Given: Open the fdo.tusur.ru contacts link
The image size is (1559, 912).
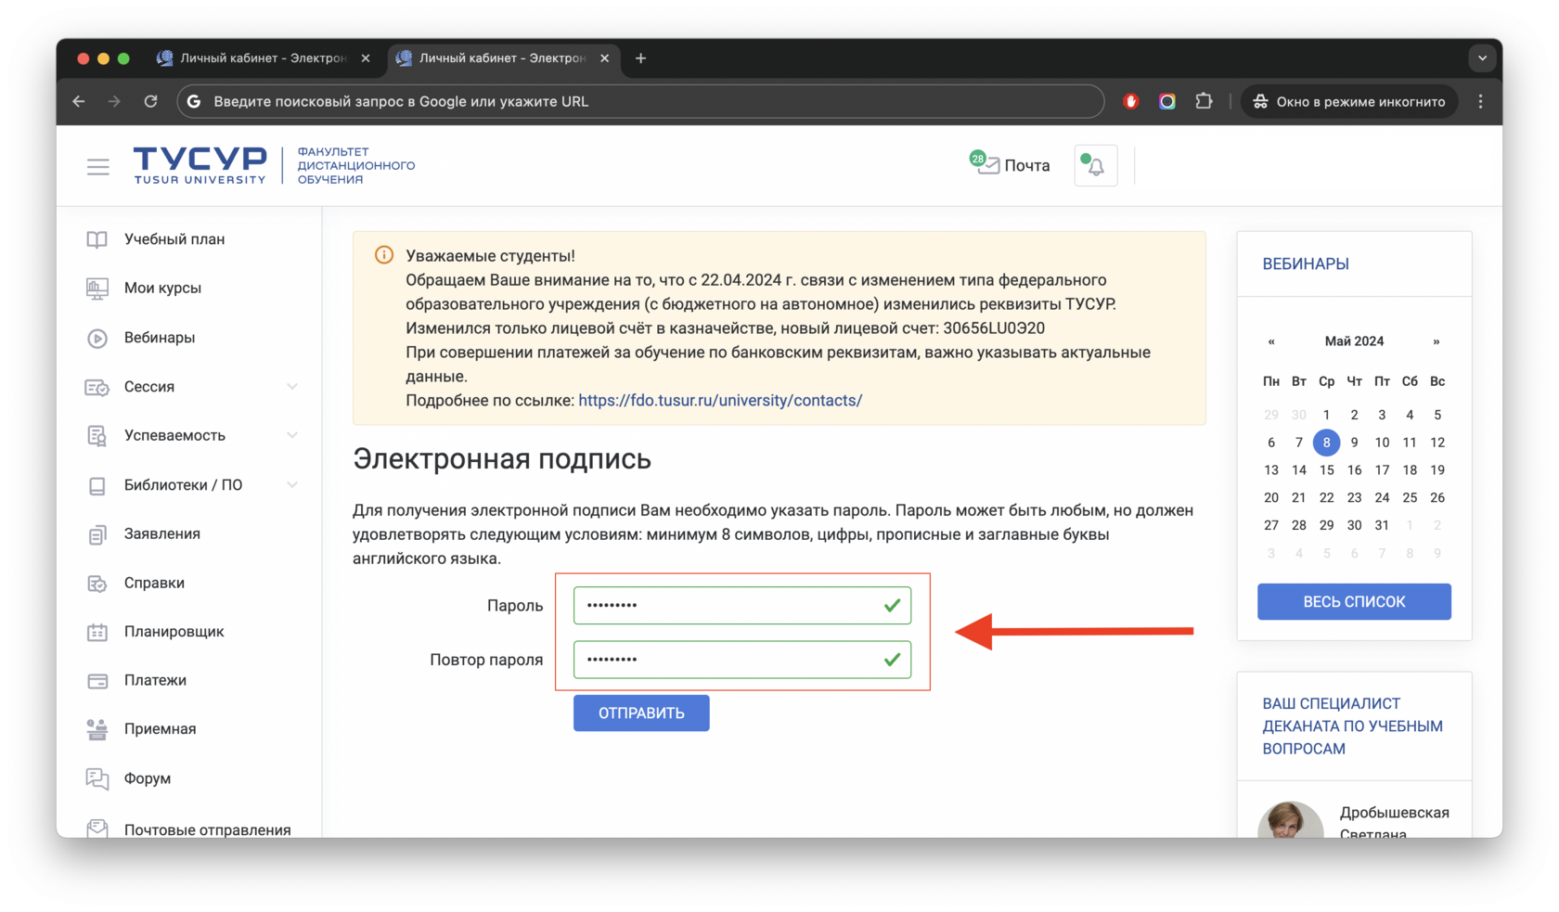Looking at the screenshot, I should pyautogui.click(x=720, y=401).
